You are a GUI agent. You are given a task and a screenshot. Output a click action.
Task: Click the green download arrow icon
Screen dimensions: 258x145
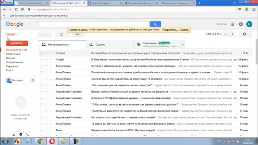[x=247, y=9]
